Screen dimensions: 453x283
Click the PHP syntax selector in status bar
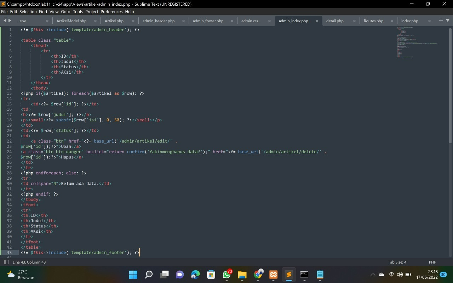[432, 262]
